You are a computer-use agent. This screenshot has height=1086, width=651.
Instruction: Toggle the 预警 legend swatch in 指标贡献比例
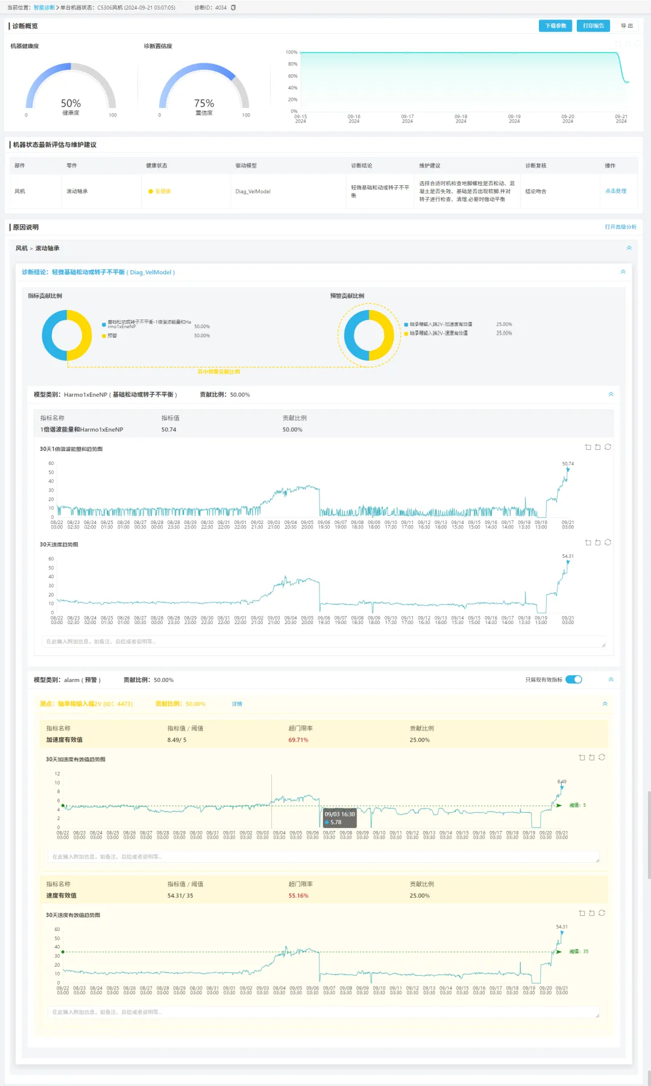click(104, 336)
